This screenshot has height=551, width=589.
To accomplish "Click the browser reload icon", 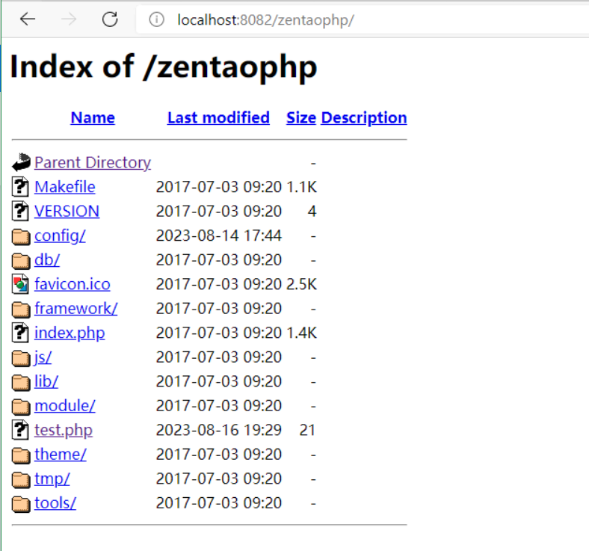I will 110,19.
